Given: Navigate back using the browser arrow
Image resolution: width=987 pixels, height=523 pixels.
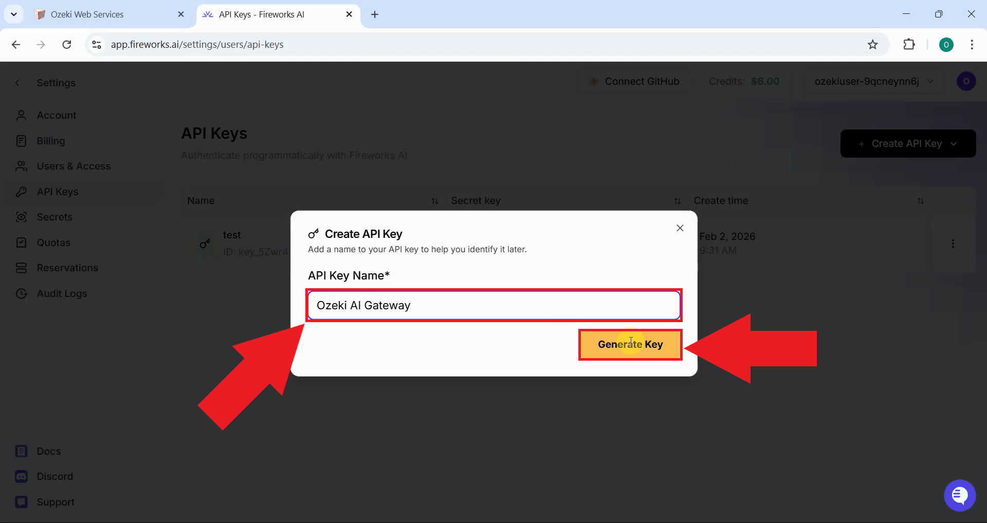Looking at the screenshot, I should pos(16,44).
